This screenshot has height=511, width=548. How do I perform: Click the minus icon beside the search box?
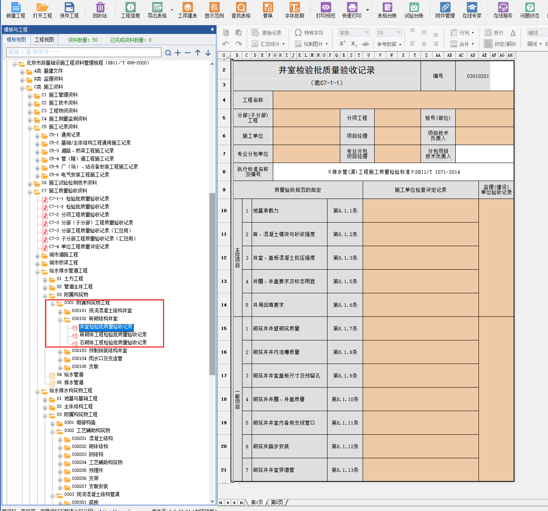click(x=188, y=53)
